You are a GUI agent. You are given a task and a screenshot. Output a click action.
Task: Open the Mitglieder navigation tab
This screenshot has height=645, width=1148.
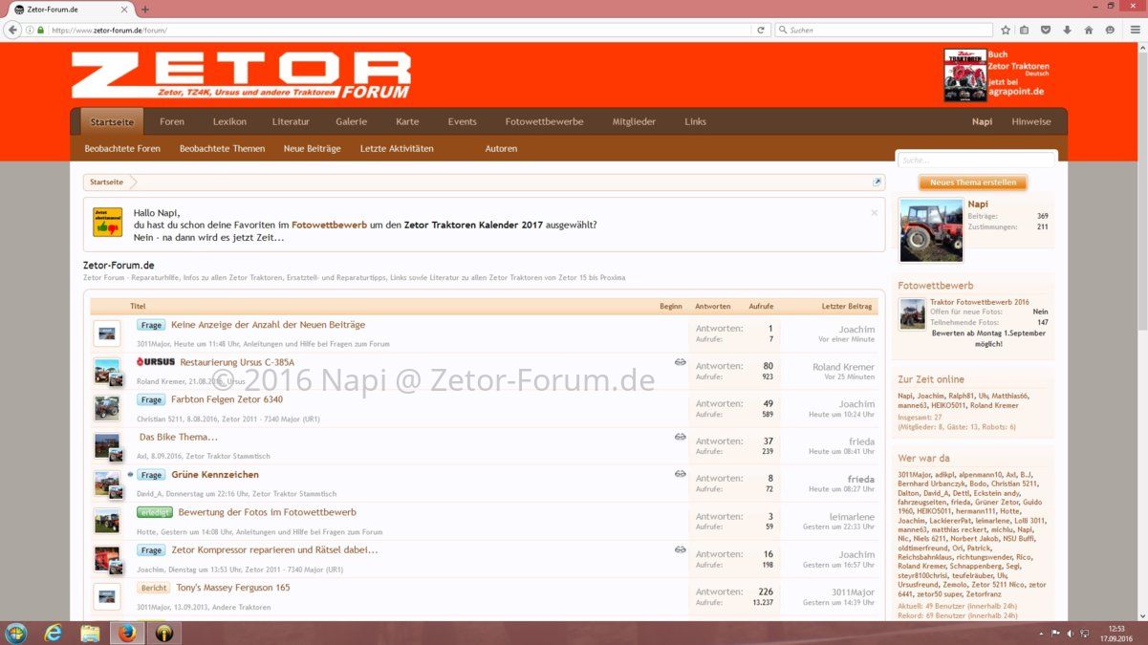(634, 121)
